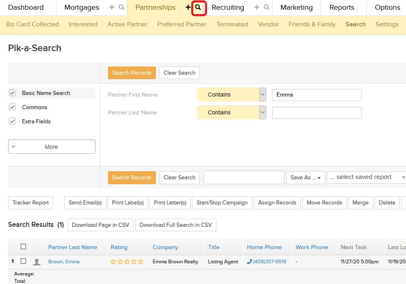Select the Terminated subtab

[x=232, y=24]
